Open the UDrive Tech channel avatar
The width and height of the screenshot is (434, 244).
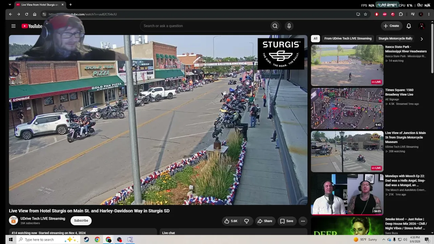tap(13, 221)
